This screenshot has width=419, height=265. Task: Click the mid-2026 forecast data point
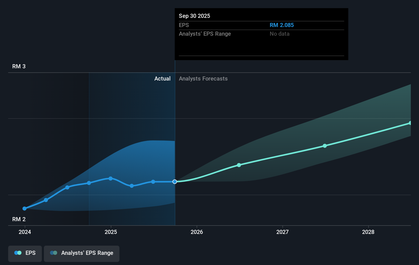(x=239, y=165)
